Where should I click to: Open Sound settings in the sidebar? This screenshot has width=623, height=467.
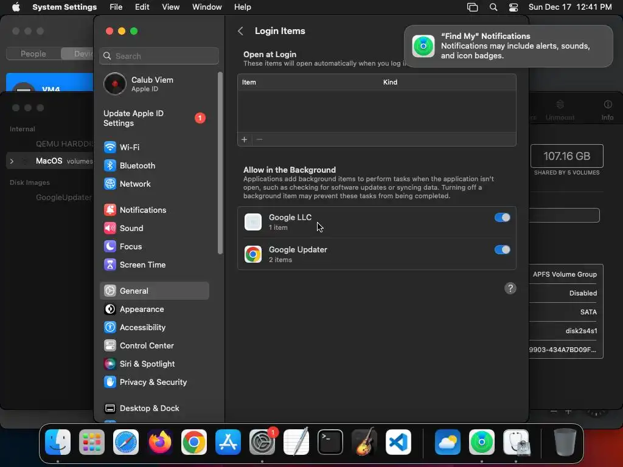[154, 229]
